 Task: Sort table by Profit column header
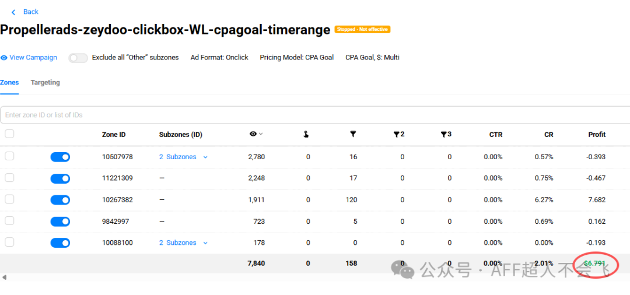[597, 135]
